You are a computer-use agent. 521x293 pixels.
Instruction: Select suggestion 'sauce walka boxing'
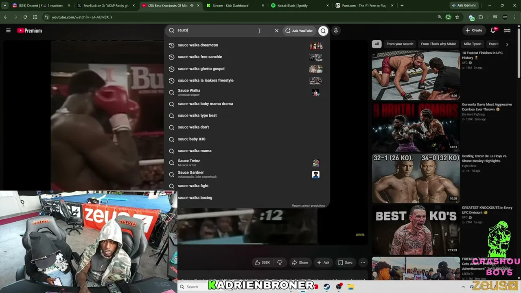[x=247, y=198]
